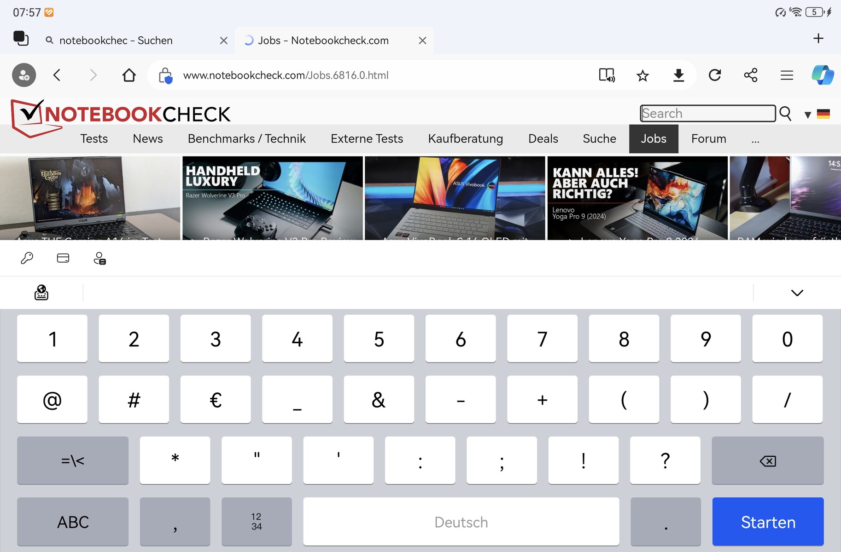The height and width of the screenshot is (552, 841).
Task: Tap the exclamation mark key
Action: 584,460
